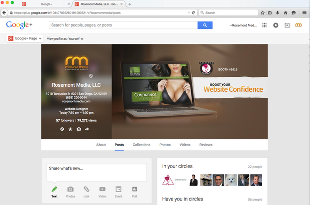Image resolution: width=310 pixels, height=205 pixels.
Task: Switch to the first Google+ browser tab
Action: pyautogui.click(x=46, y=4)
